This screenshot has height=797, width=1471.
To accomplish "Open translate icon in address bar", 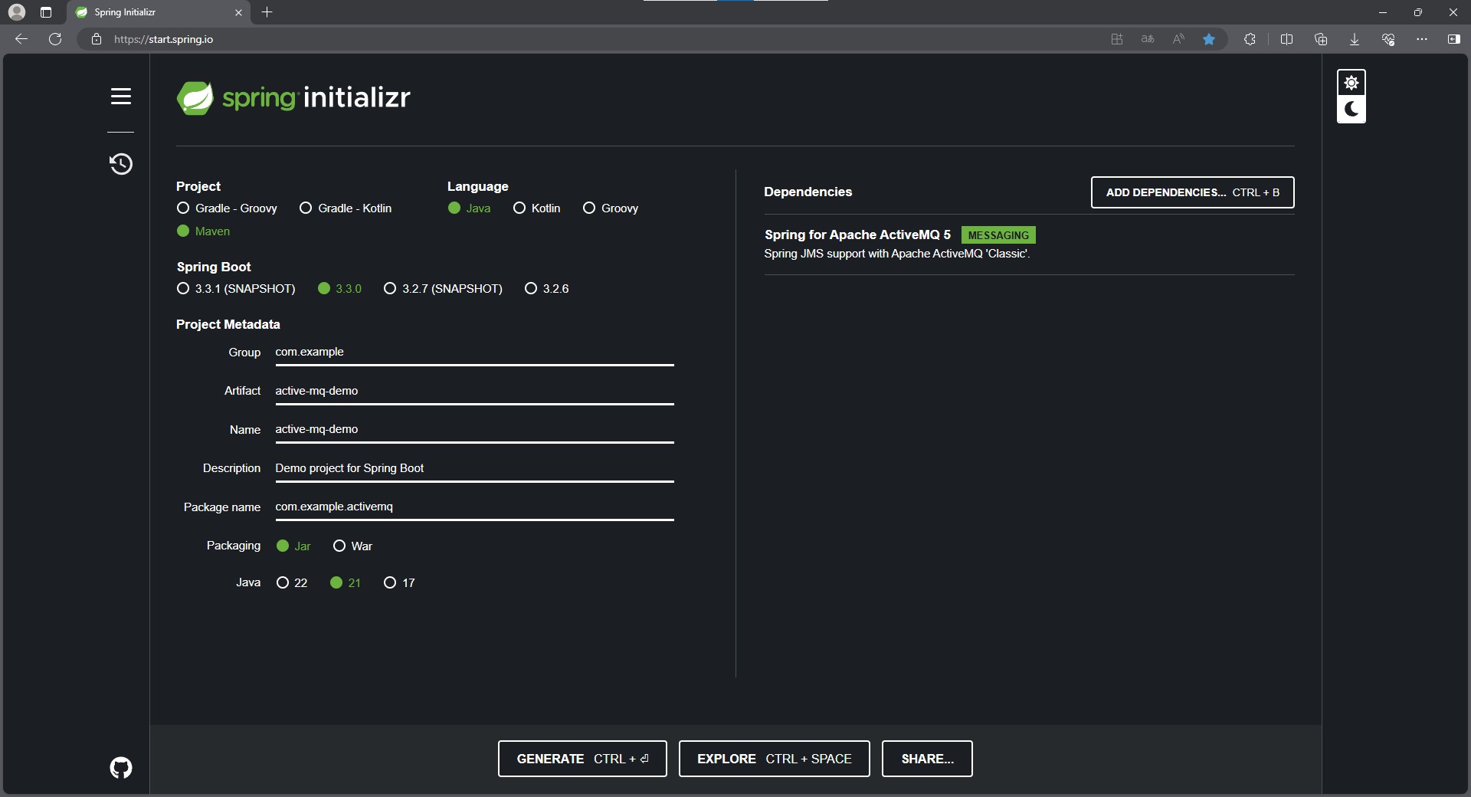I will point(1148,39).
